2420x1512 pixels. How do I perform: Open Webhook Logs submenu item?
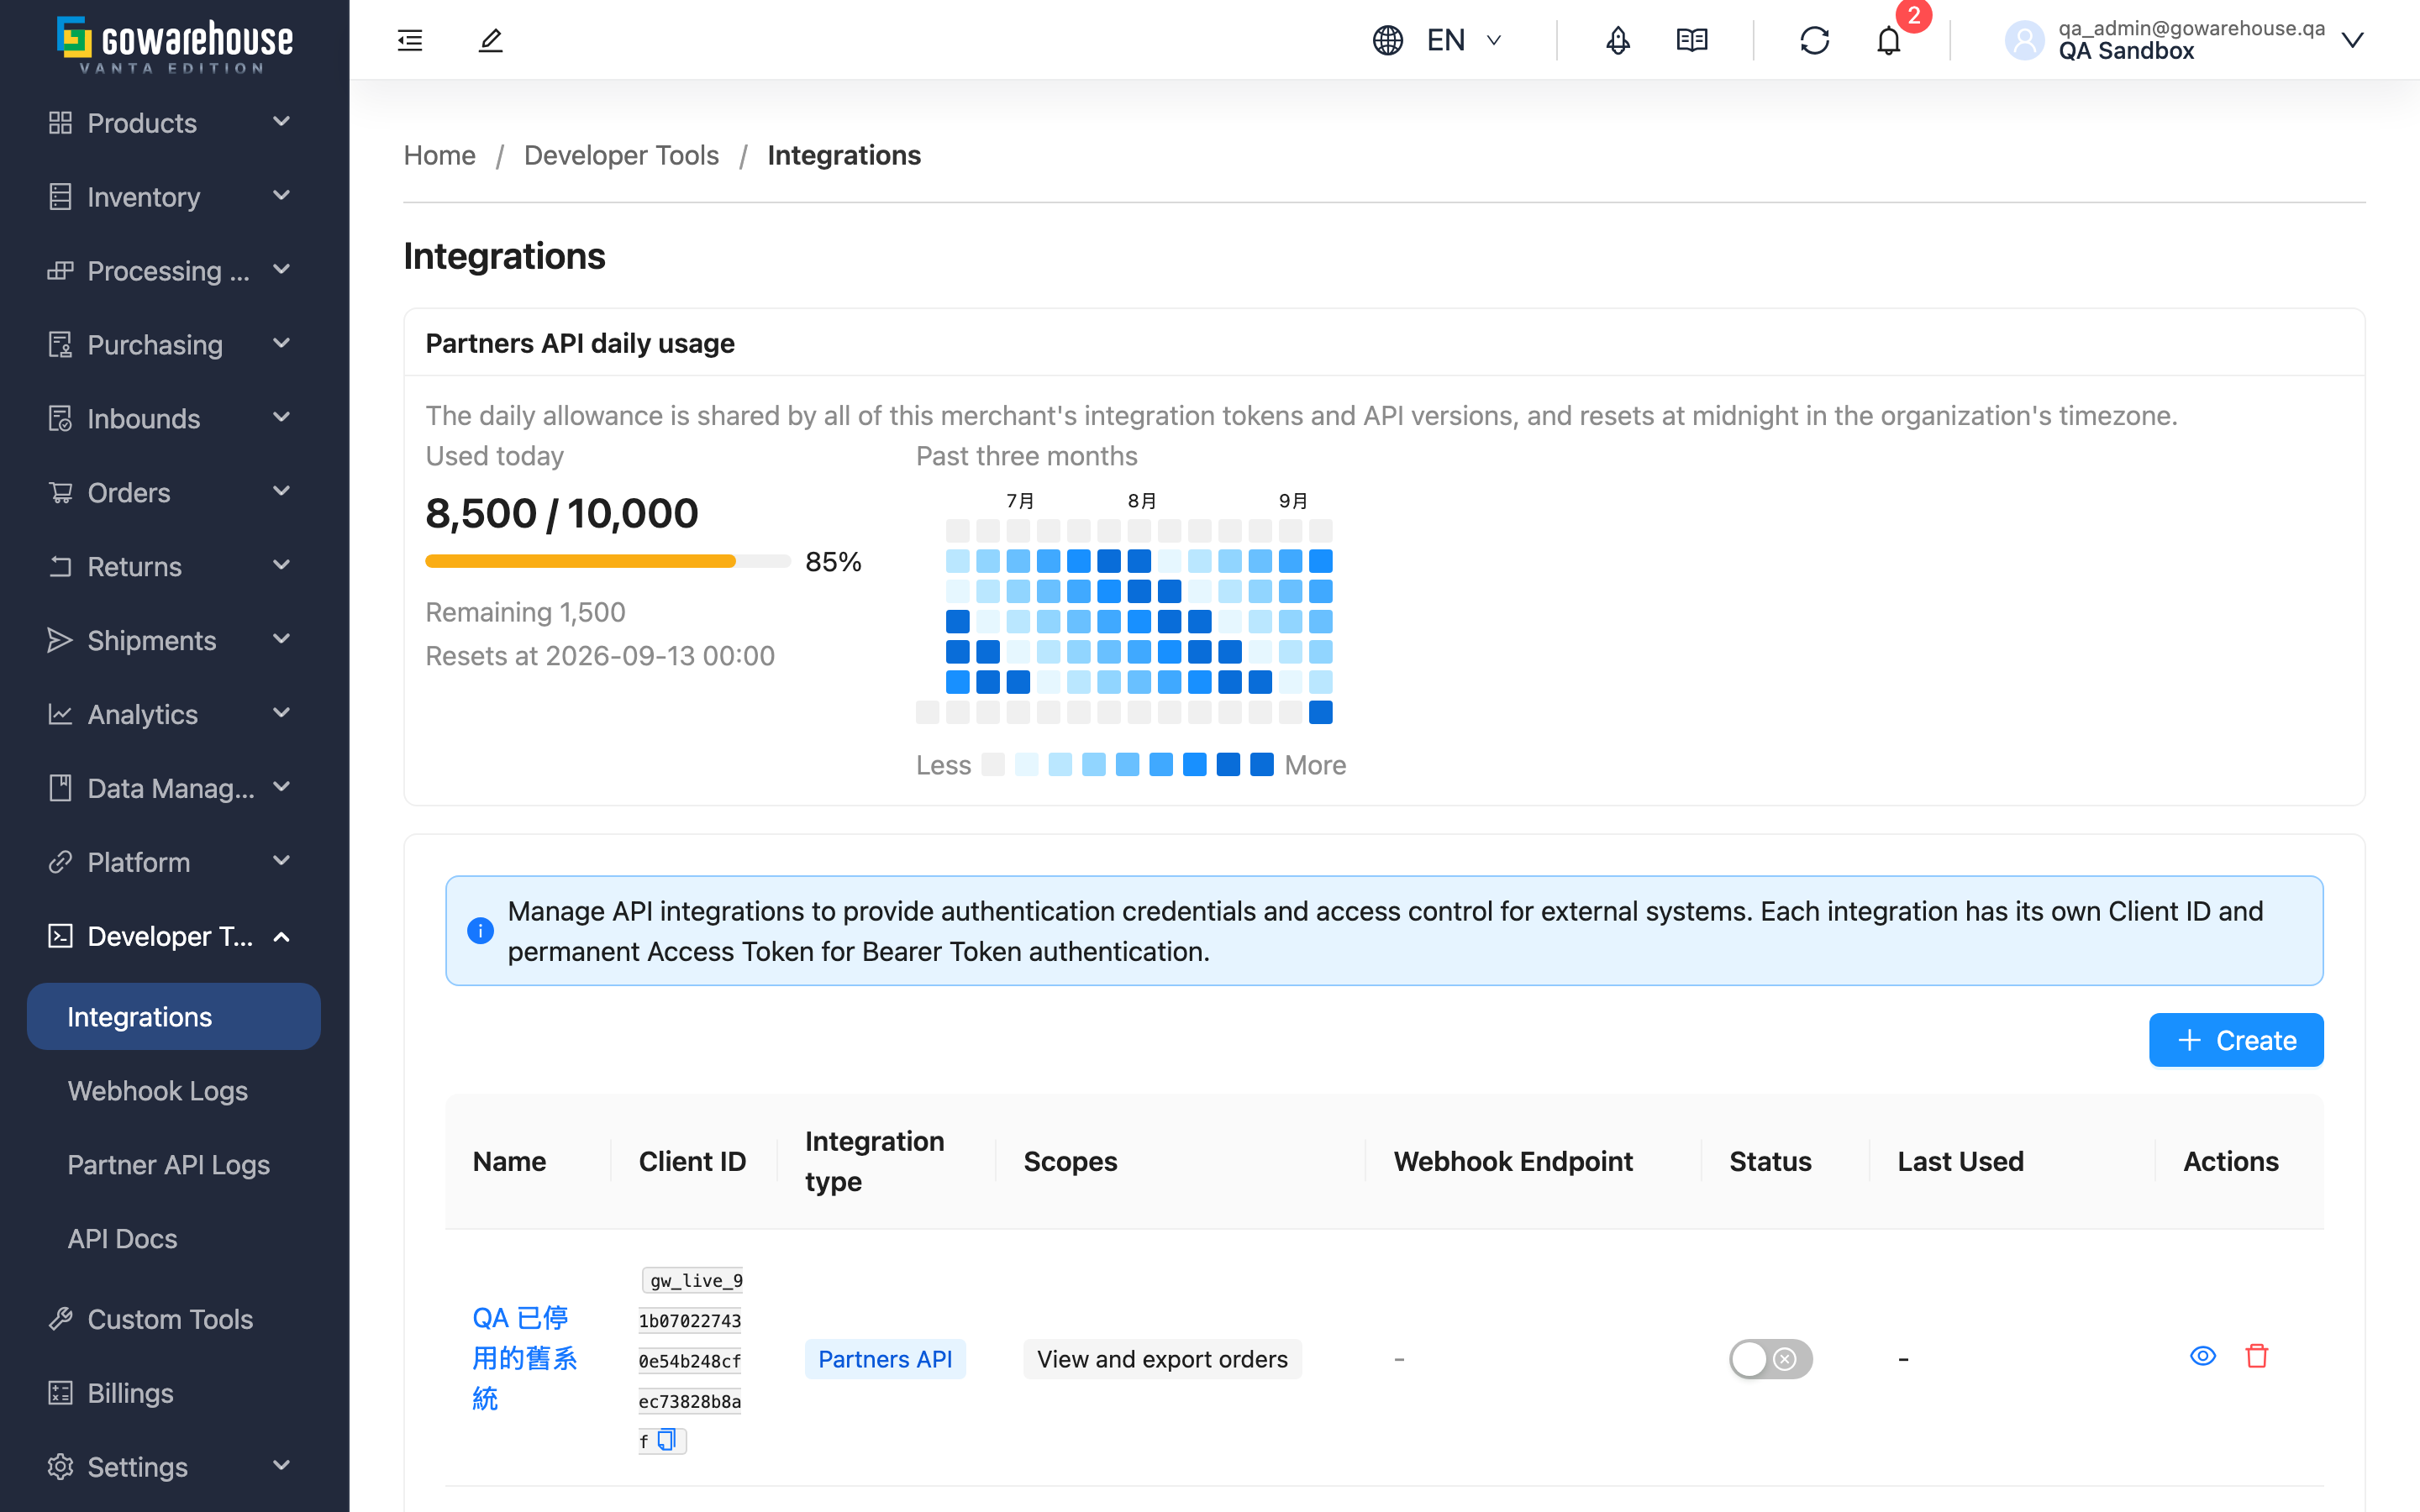(x=174, y=1090)
